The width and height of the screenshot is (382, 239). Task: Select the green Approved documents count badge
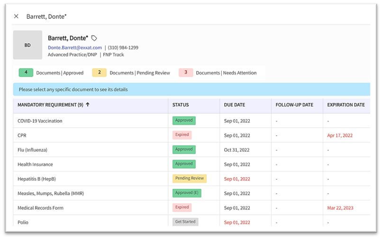tap(26, 73)
